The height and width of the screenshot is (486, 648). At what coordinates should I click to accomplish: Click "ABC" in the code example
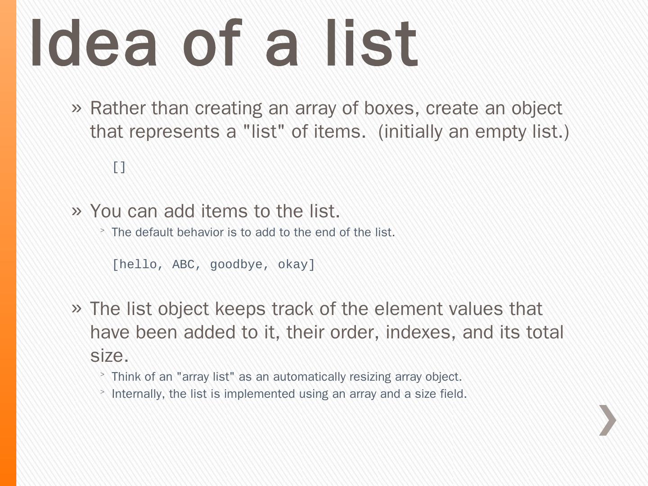[184, 265]
